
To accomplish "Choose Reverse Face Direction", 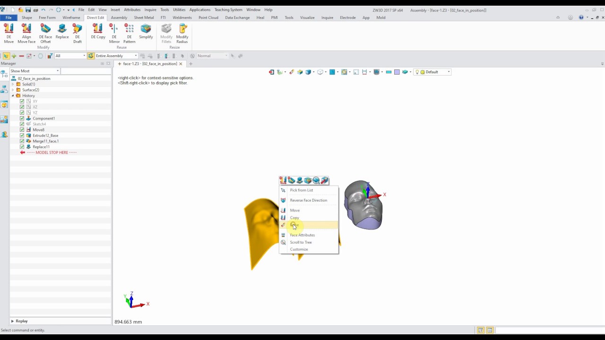I will click(309, 200).
